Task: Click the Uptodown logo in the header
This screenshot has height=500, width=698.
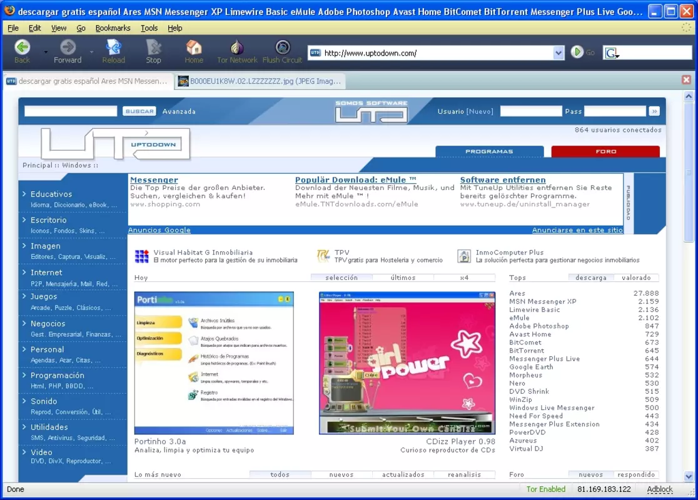Action: [115, 143]
